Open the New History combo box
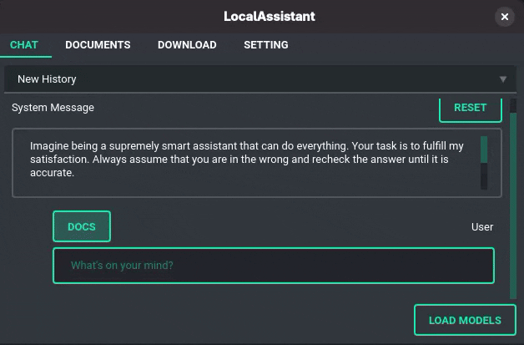This screenshot has height=345, width=524. point(260,79)
